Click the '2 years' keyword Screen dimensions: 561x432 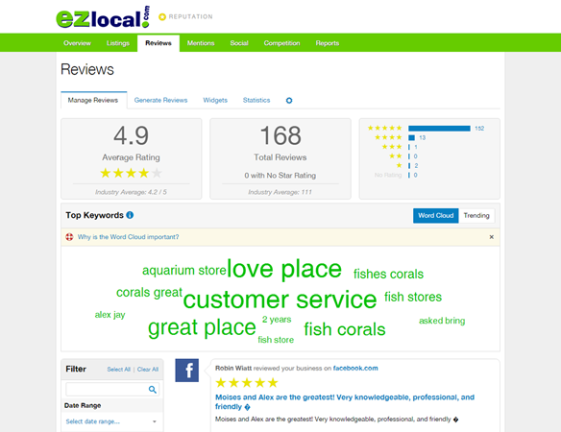277,320
